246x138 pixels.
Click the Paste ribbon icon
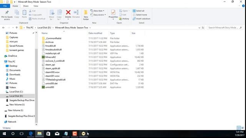(x=24, y=12)
